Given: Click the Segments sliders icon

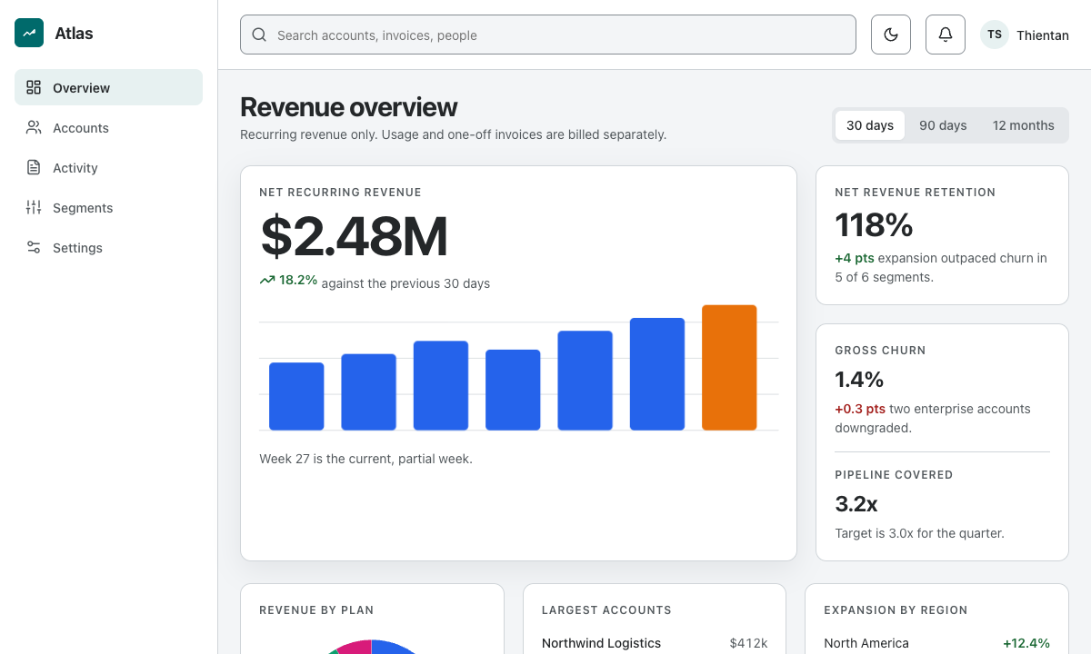Looking at the screenshot, I should pyautogui.click(x=34, y=207).
